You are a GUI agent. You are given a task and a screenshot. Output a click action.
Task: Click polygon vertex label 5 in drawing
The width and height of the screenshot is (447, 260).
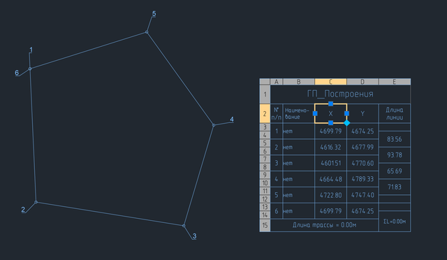click(154, 14)
